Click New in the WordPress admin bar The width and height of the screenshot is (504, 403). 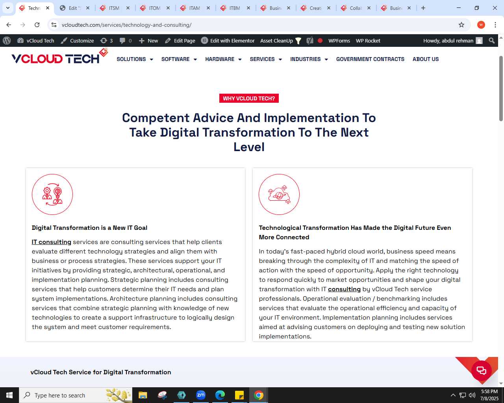pos(148,41)
